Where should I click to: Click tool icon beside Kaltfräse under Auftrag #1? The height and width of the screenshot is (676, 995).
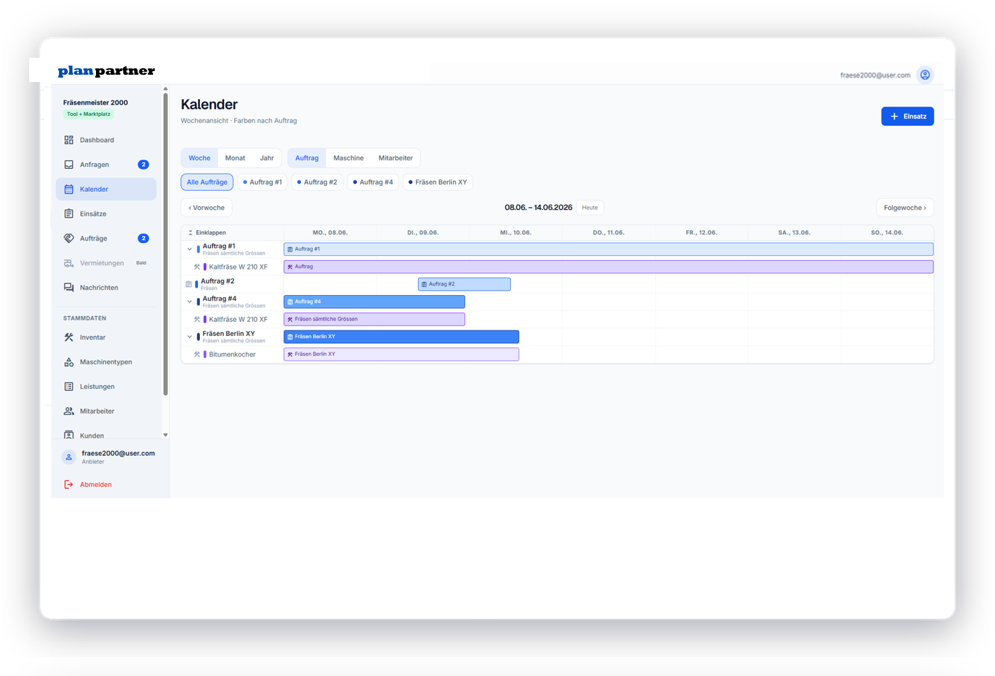(197, 267)
